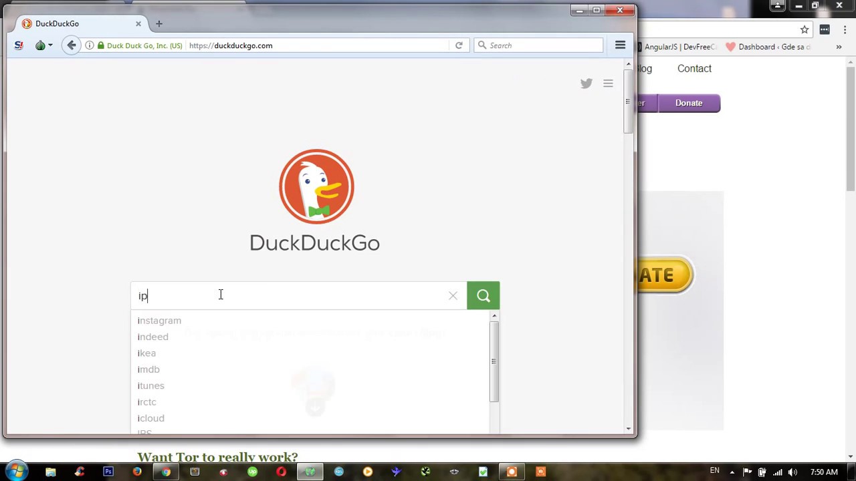Viewport: 856px width, 481px height.
Task: Expand Chrome bookmarks overflow chevron
Action: pyautogui.click(x=839, y=47)
